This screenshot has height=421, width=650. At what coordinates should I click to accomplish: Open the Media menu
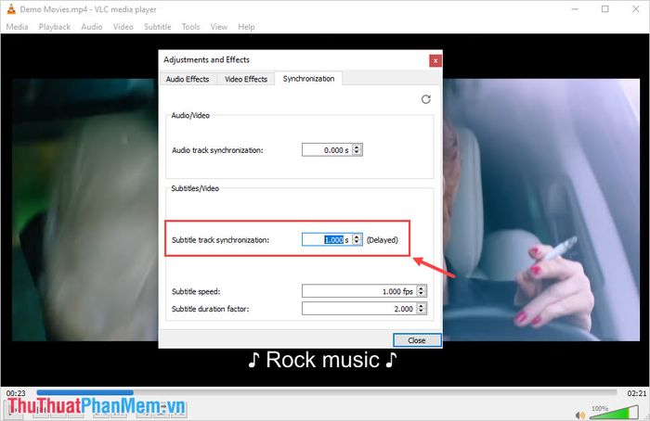tap(17, 27)
